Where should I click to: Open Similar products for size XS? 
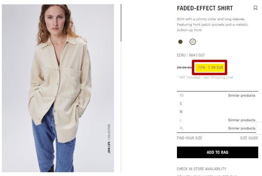[242, 96]
